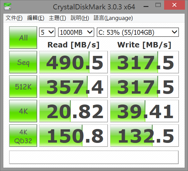Select the 4K QD32 write result 132.5
Screen dimensions: 188x171
(x=144, y=135)
